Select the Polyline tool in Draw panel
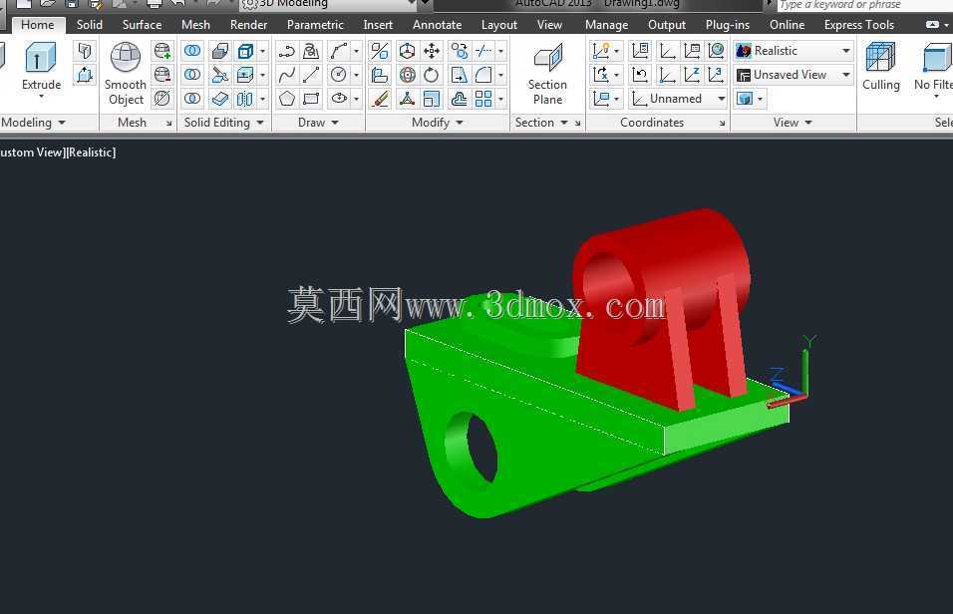Image resolution: width=953 pixels, height=614 pixels. click(286, 51)
